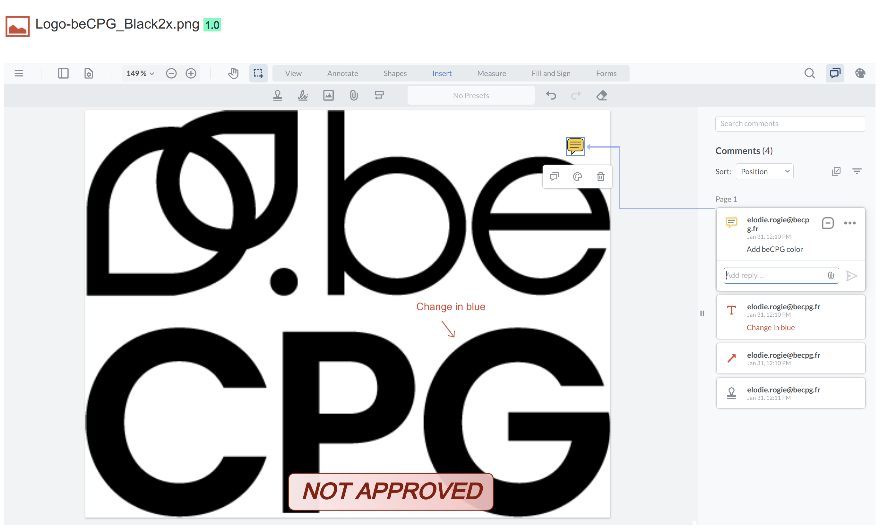This screenshot has width=888, height=532.
Task: Toggle the left side panel
Action: tap(63, 73)
